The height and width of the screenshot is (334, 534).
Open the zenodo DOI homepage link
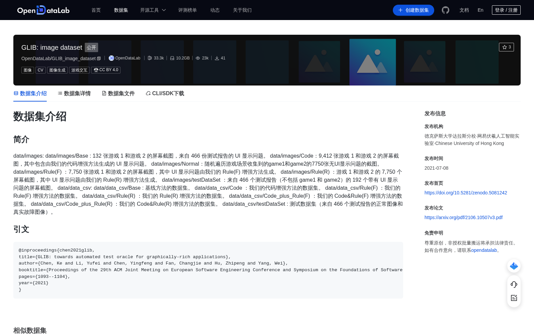click(466, 193)
